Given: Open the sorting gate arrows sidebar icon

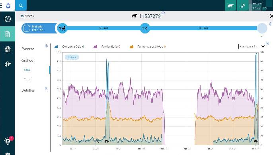Looking at the screenshot, I should [8, 64].
